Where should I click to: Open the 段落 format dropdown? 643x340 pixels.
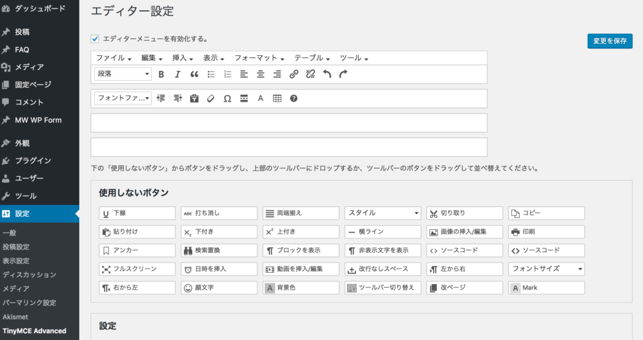click(123, 74)
